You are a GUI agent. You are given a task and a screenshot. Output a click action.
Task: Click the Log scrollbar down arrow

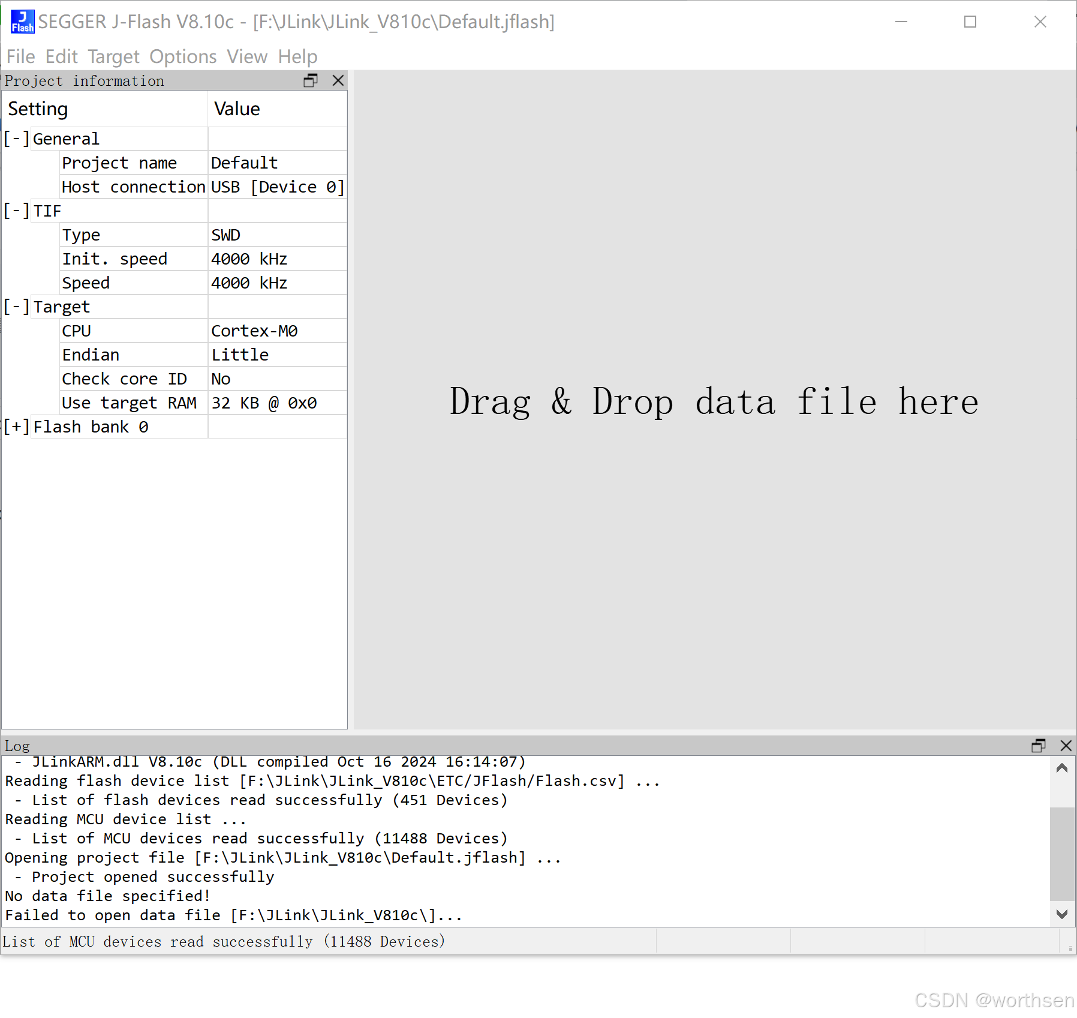coord(1062,914)
